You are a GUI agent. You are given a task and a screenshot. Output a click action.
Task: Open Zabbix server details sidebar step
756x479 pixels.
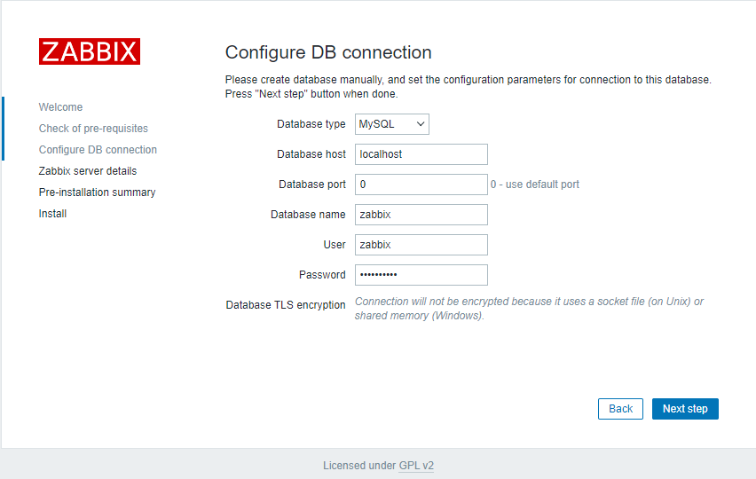(88, 171)
